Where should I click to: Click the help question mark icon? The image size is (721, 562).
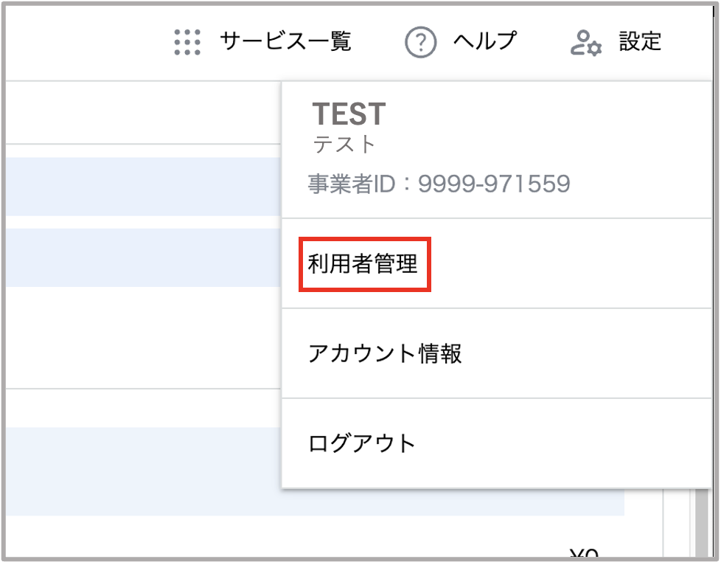coord(420,42)
